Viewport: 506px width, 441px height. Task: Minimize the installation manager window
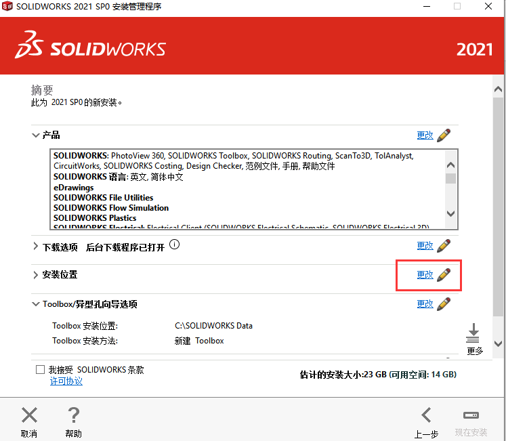pyautogui.click(x=427, y=7)
